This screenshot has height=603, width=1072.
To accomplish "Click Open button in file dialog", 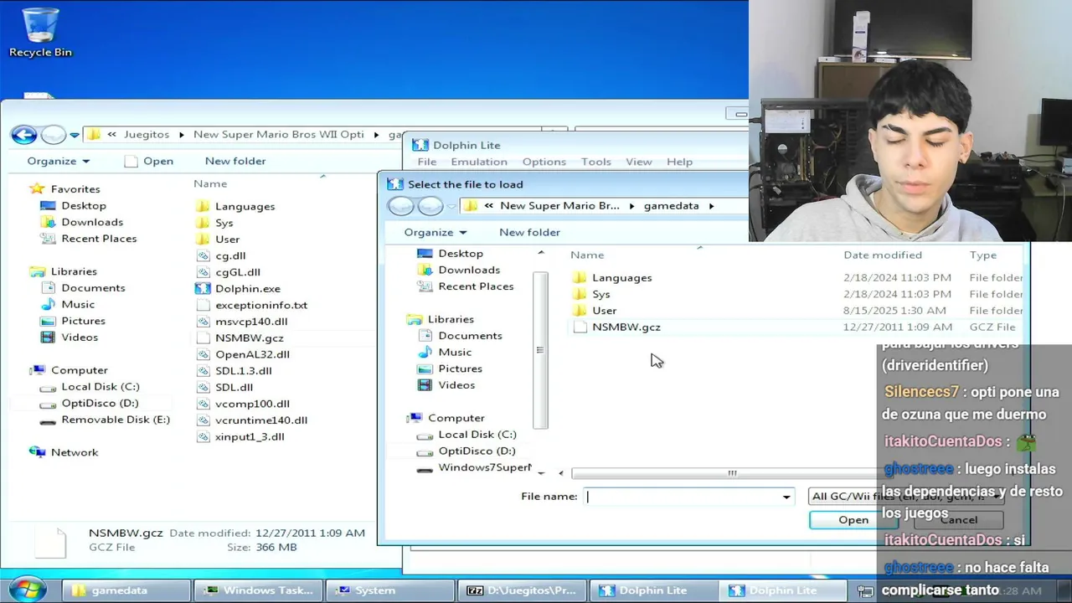I will pyautogui.click(x=853, y=520).
